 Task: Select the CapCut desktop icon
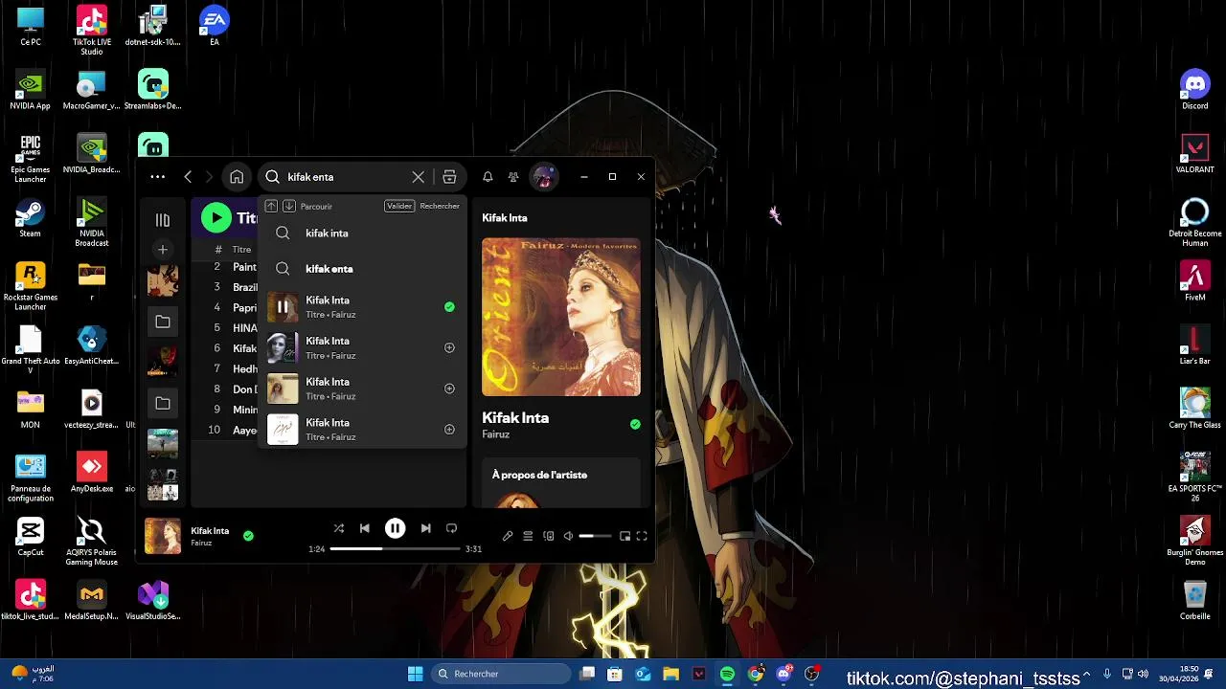[30, 536]
